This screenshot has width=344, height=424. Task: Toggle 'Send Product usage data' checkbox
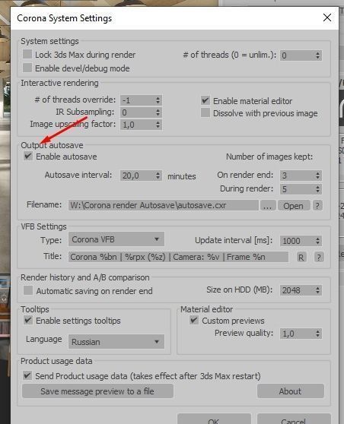click(x=27, y=375)
